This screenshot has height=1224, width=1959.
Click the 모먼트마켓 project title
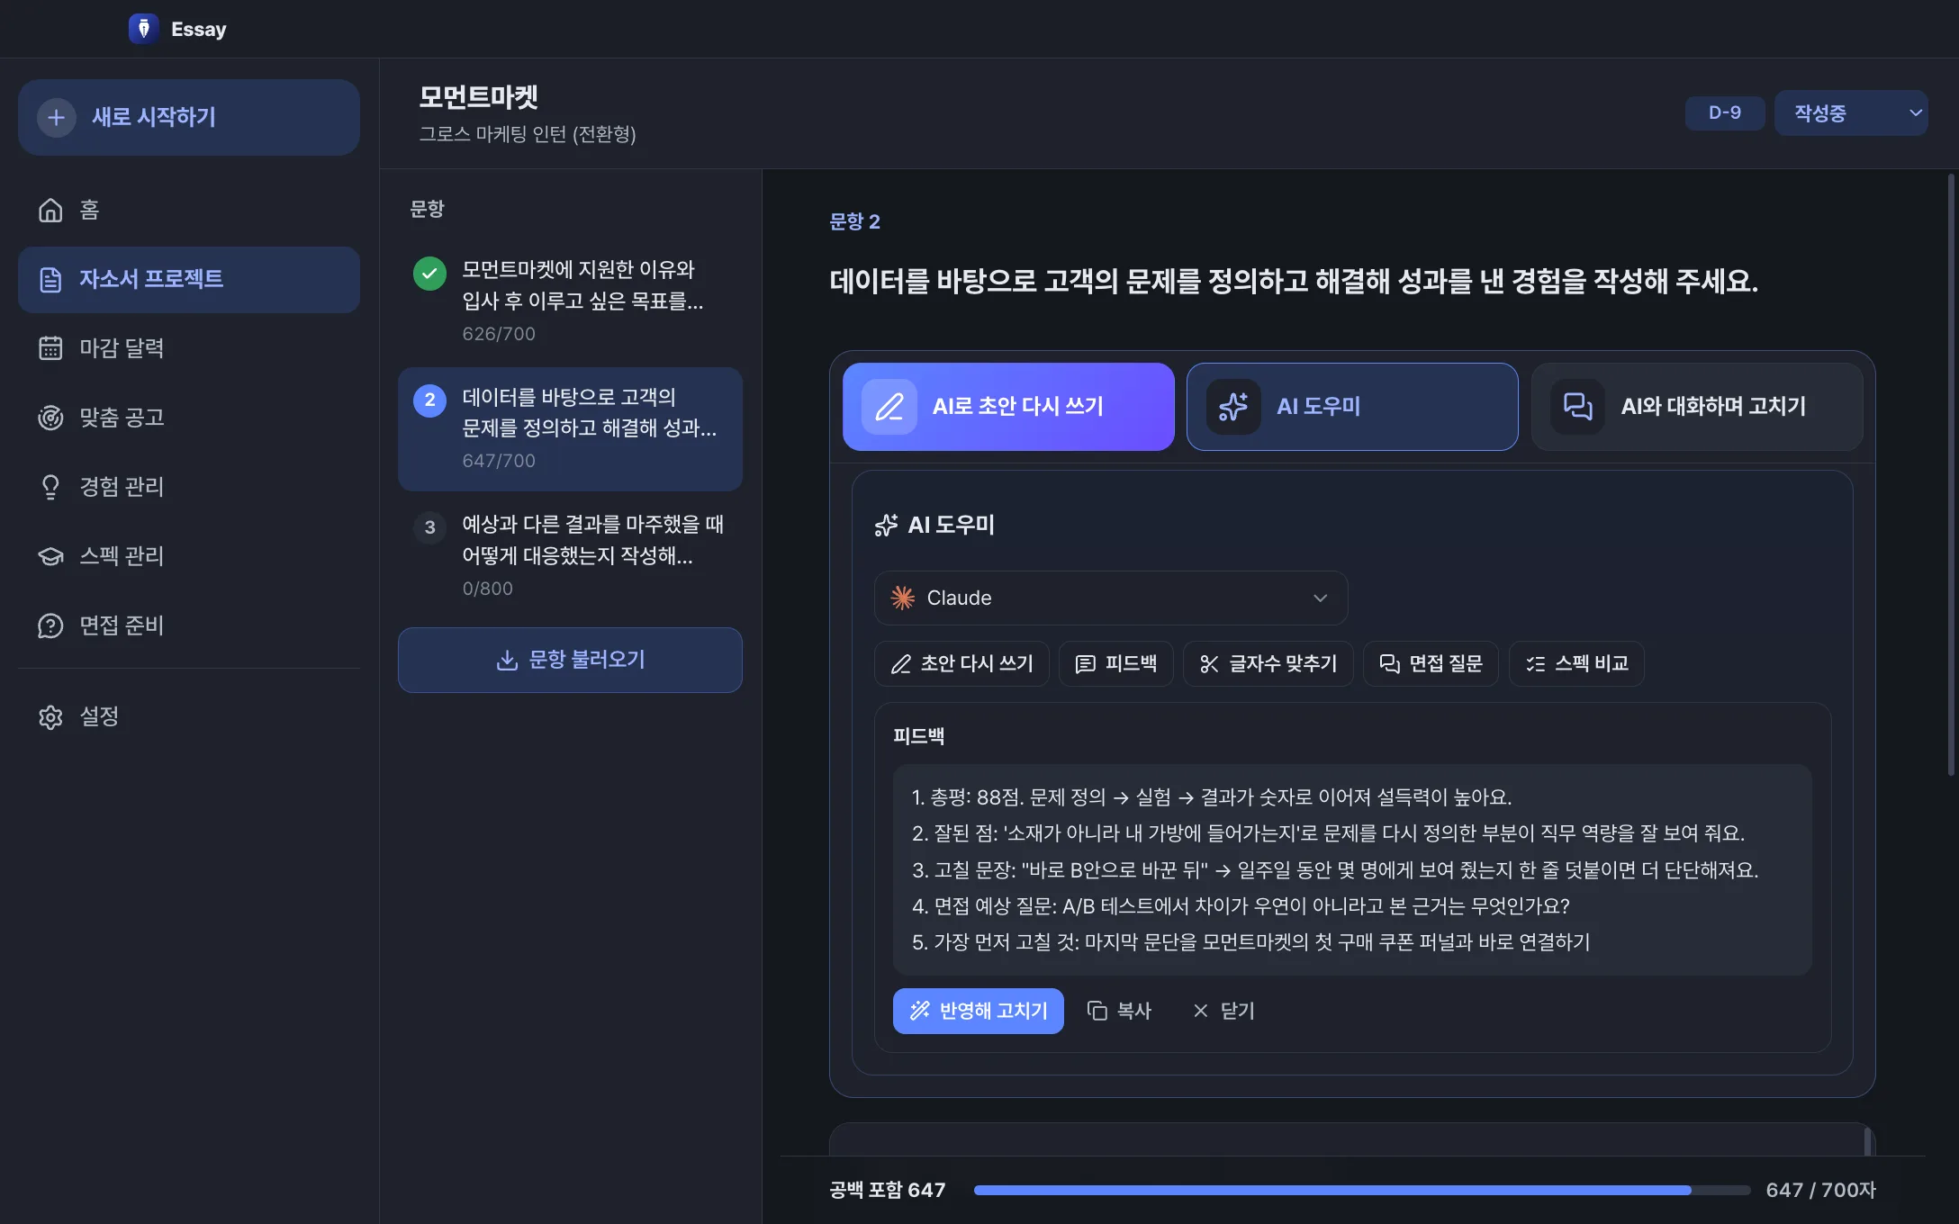(x=479, y=96)
